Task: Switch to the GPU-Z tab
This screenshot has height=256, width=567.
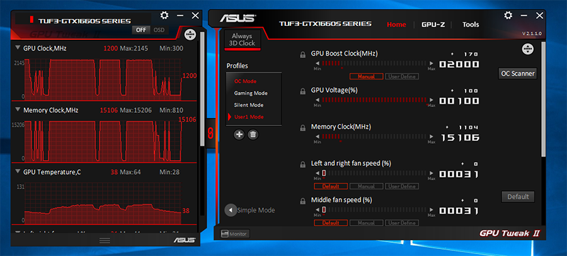Action: pos(433,25)
